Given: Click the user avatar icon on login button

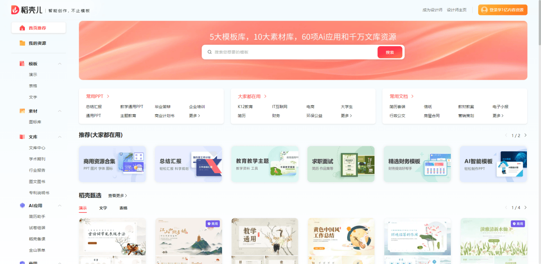Looking at the screenshot, I should click(484, 10).
